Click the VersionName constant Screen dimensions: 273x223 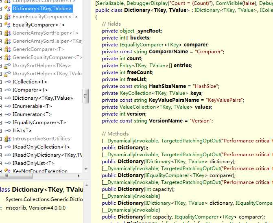[166, 121]
